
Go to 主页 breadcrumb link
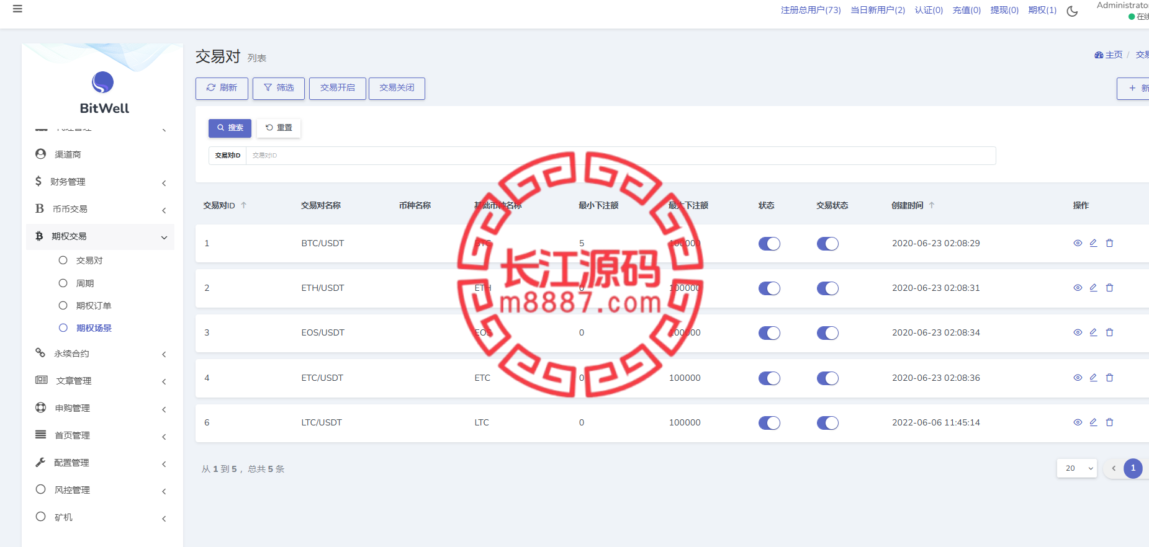point(1109,55)
